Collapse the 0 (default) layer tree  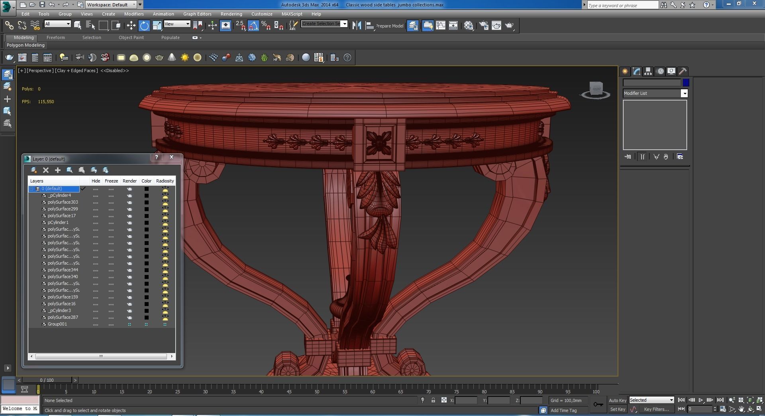coord(31,189)
